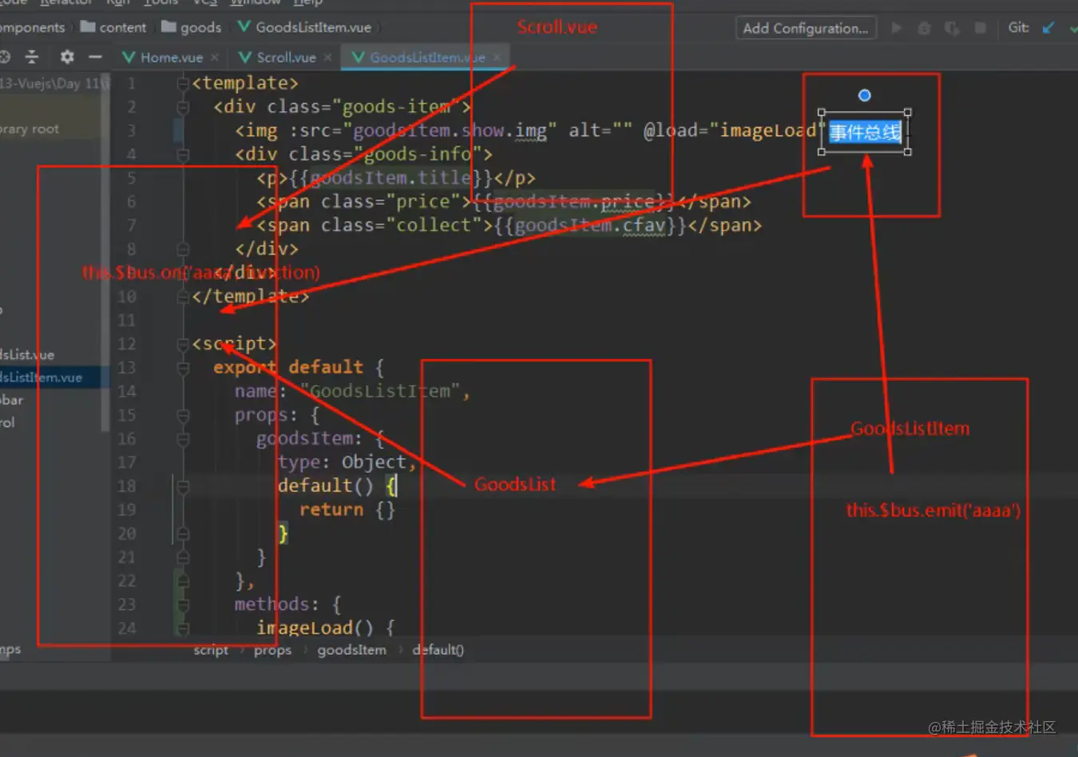
Task: Open the Tools menu
Action: tap(161, 2)
